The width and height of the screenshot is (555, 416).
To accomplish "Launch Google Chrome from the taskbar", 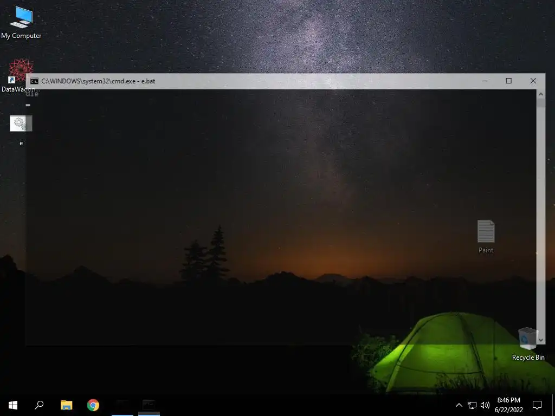I will point(93,405).
